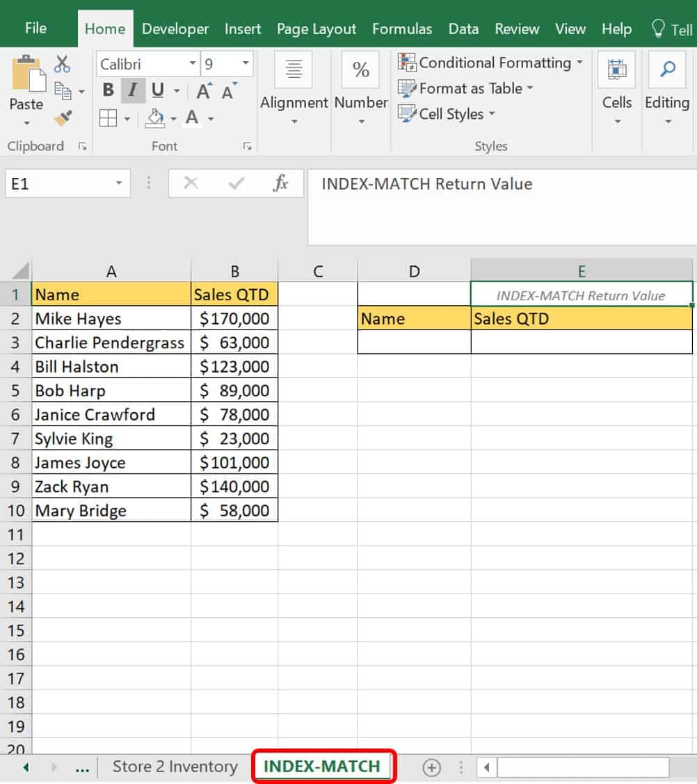Open Clipboard dialog launcher
Screen dimensions: 697x784
click(83, 146)
